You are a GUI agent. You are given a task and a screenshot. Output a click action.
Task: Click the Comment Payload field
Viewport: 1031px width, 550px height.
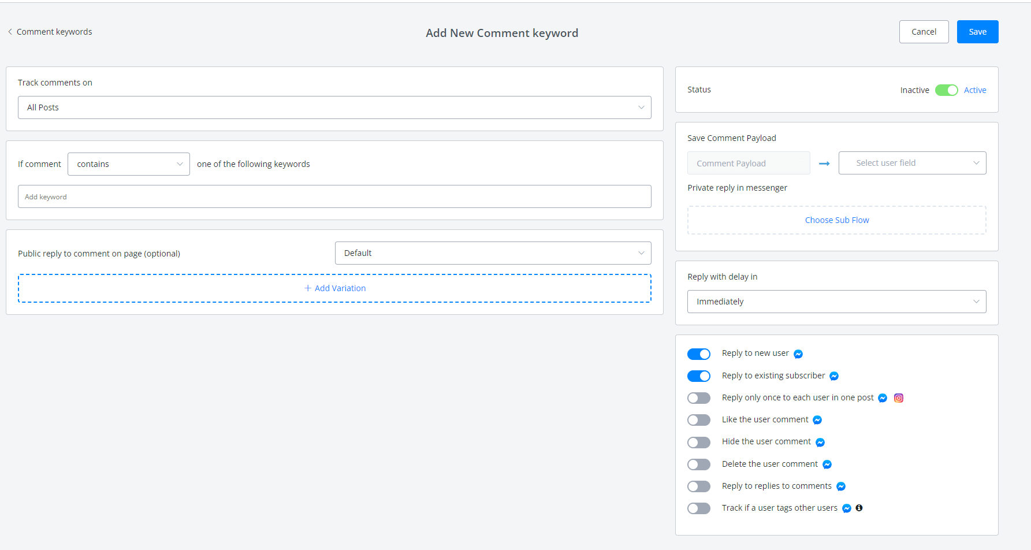(749, 163)
